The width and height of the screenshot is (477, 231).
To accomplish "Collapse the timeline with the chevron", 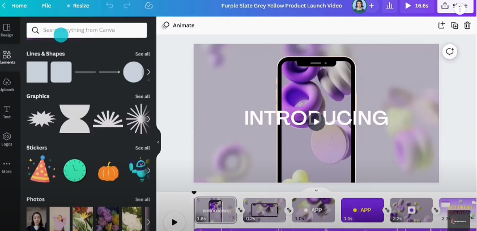I will click(x=316, y=190).
